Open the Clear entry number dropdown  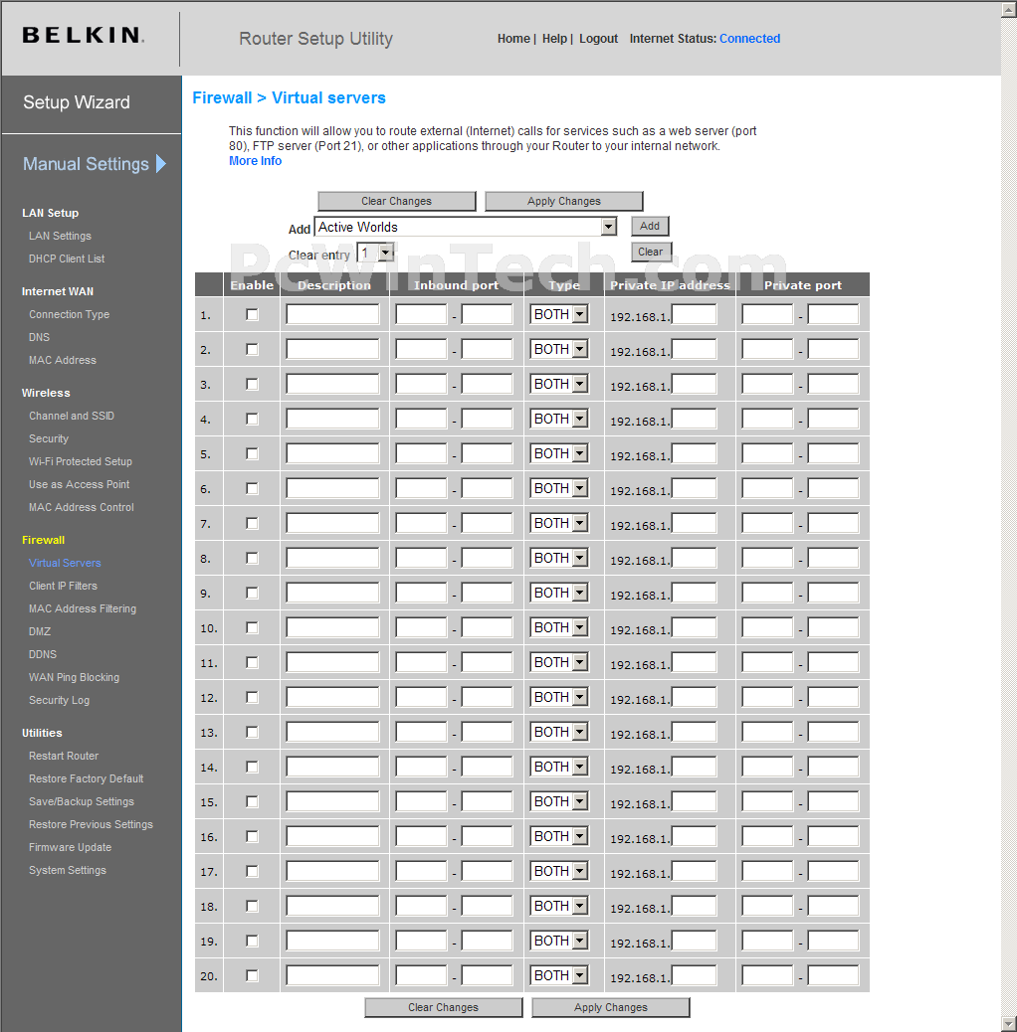tap(375, 253)
